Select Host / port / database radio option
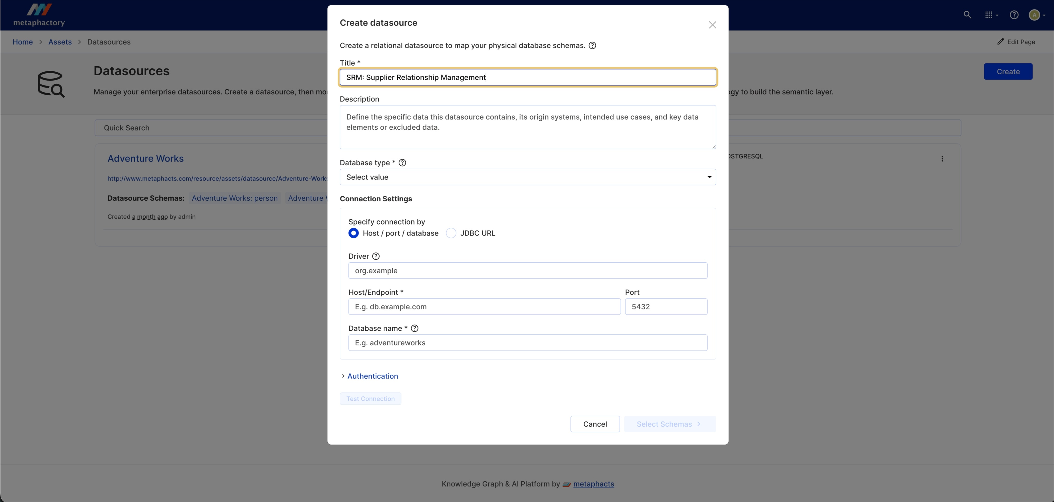The width and height of the screenshot is (1054, 502). pos(354,234)
